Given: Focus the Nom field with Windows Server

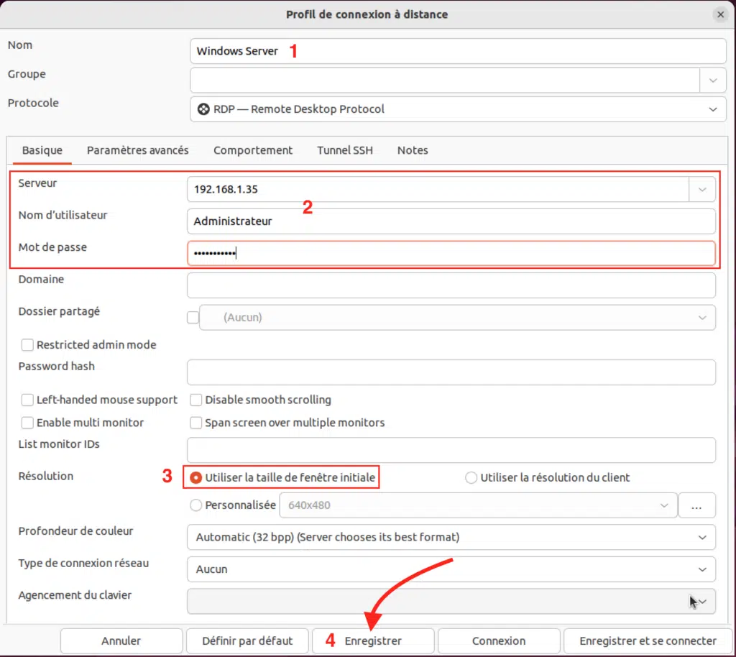Looking at the screenshot, I should point(458,51).
